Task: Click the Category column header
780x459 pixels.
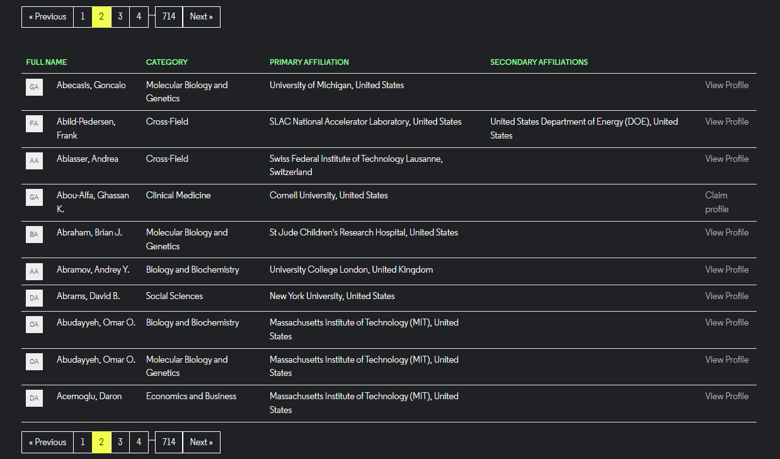Action: click(167, 62)
